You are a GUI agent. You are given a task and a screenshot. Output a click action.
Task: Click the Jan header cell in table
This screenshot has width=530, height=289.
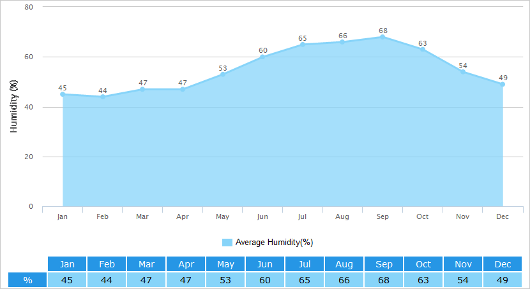click(67, 264)
